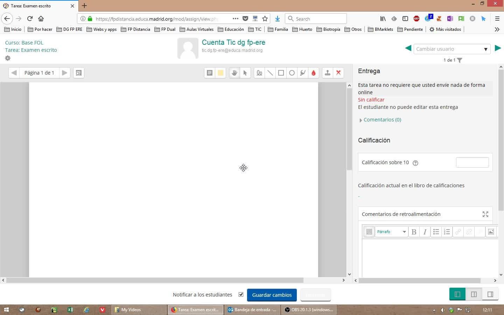
Task: Select the stamp tool
Action: point(327,73)
